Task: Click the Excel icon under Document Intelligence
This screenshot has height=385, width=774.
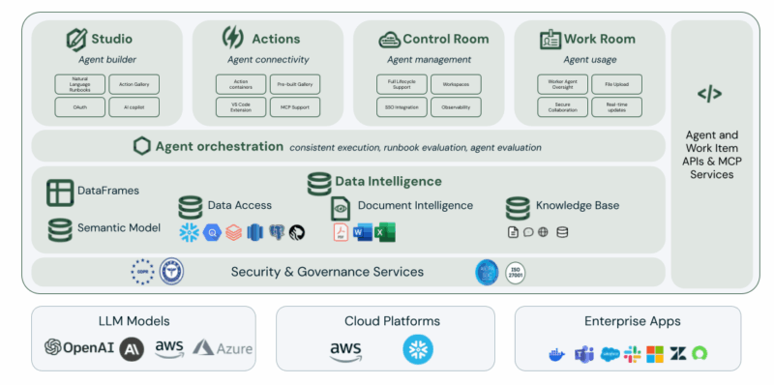Action: click(384, 232)
